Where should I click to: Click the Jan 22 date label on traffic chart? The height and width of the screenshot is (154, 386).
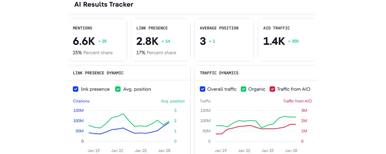[x=244, y=151]
